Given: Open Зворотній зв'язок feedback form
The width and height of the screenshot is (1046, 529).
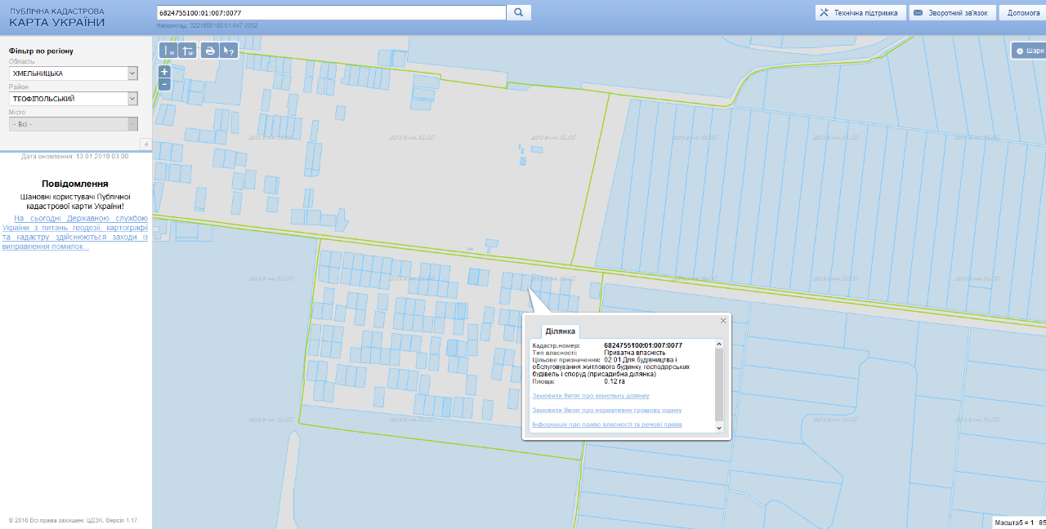Looking at the screenshot, I should point(953,13).
